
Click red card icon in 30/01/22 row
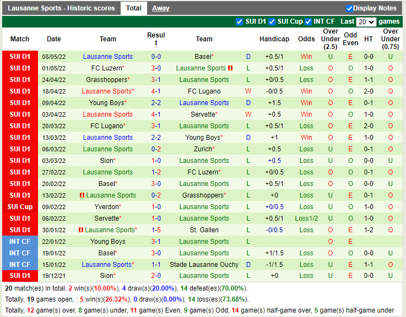81,230
